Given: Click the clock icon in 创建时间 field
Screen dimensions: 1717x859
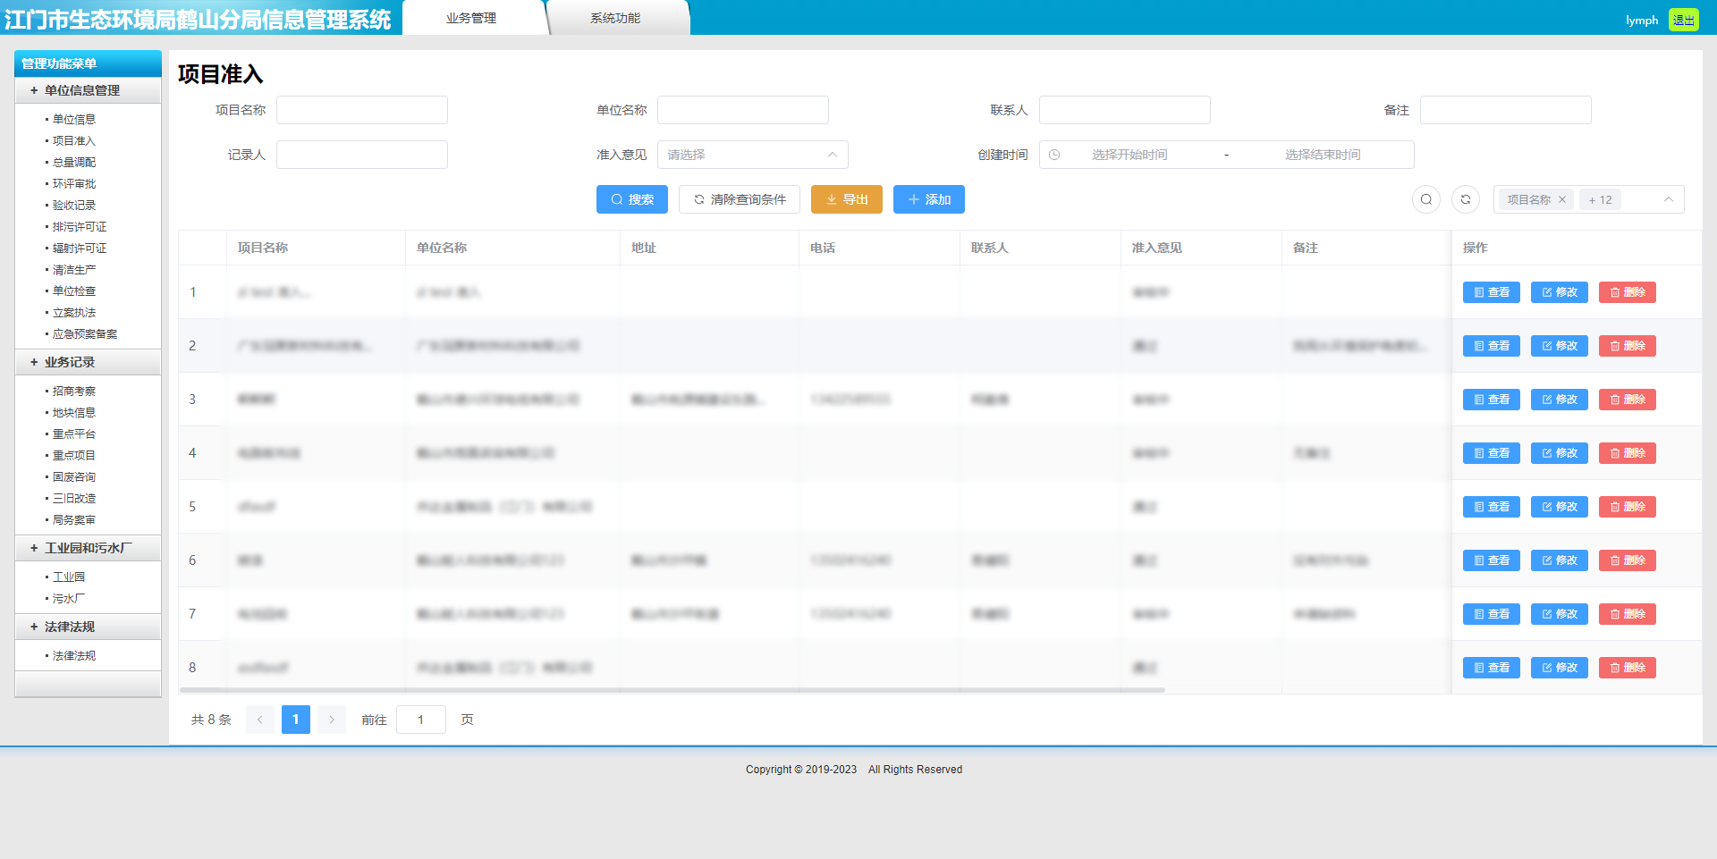Looking at the screenshot, I should pyautogui.click(x=1054, y=155).
